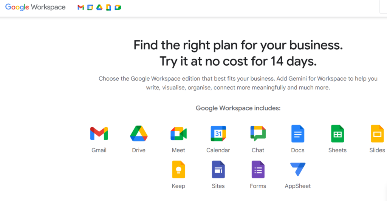Select the Chat speech bubble icon
The width and height of the screenshot is (387, 201).
point(258,133)
